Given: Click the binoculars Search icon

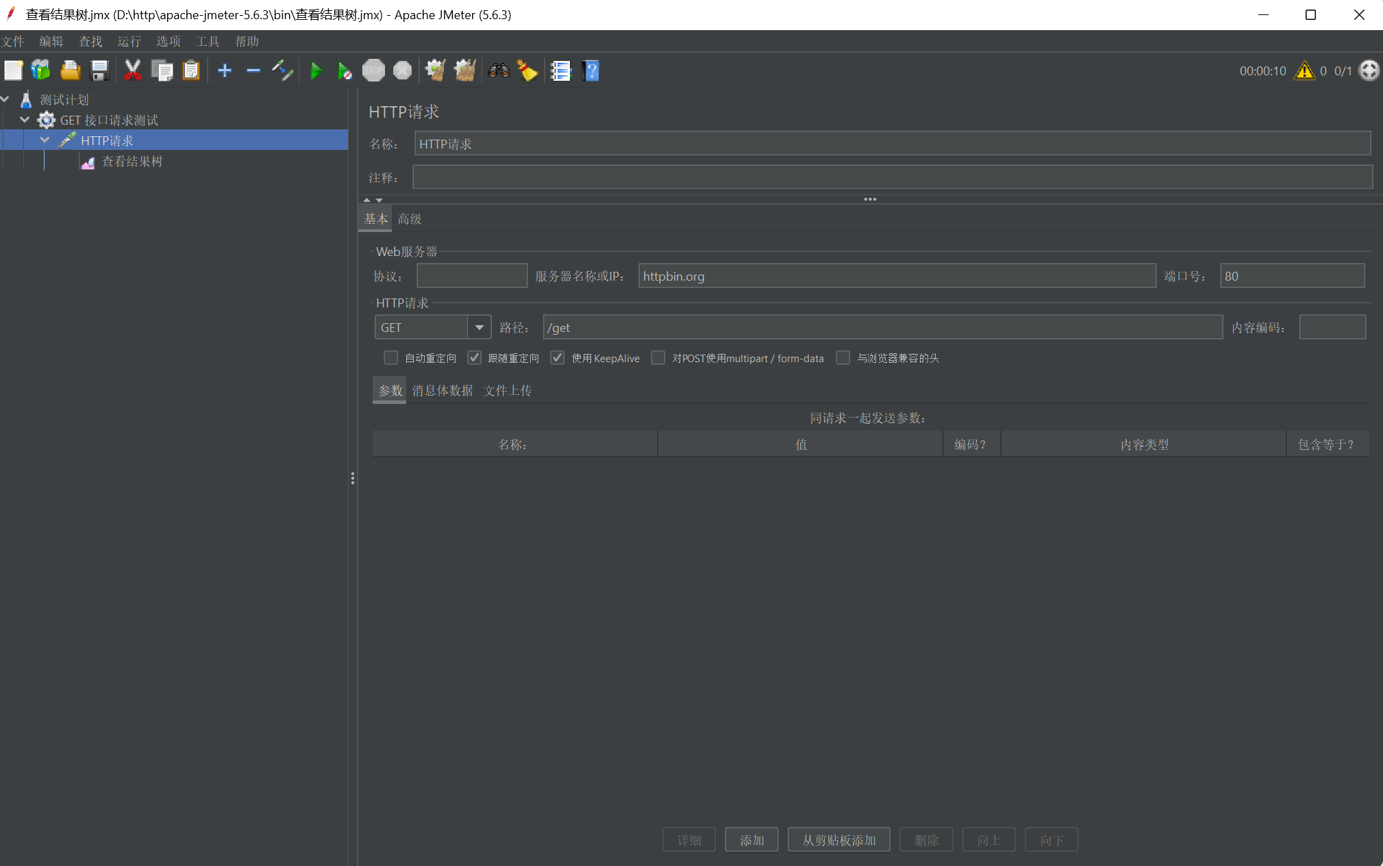Looking at the screenshot, I should pos(499,71).
